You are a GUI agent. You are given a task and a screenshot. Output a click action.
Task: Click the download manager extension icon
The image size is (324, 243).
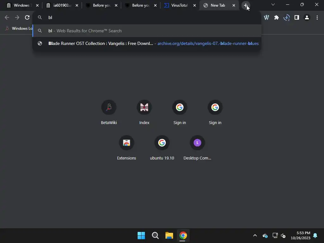pyautogui.click(x=287, y=18)
